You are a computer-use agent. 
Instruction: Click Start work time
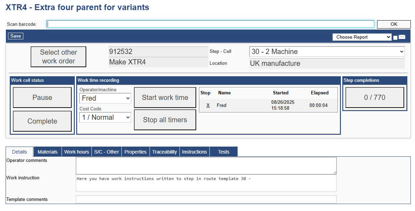click(x=165, y=97)
